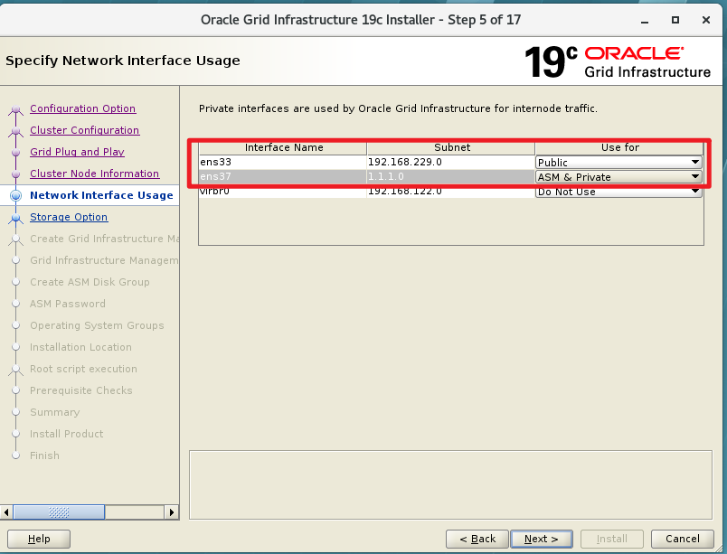This screenshot has width=727, height=554.
Task: Minimize the installer window
Action: pos(645,21)
